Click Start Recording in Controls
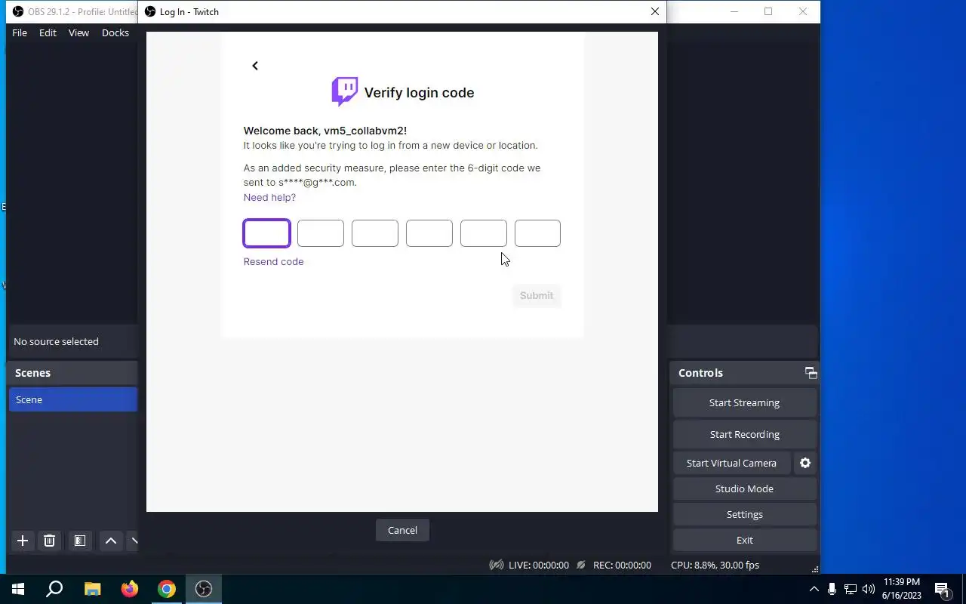The image size is (966, 604). click(x=744, y=434)
